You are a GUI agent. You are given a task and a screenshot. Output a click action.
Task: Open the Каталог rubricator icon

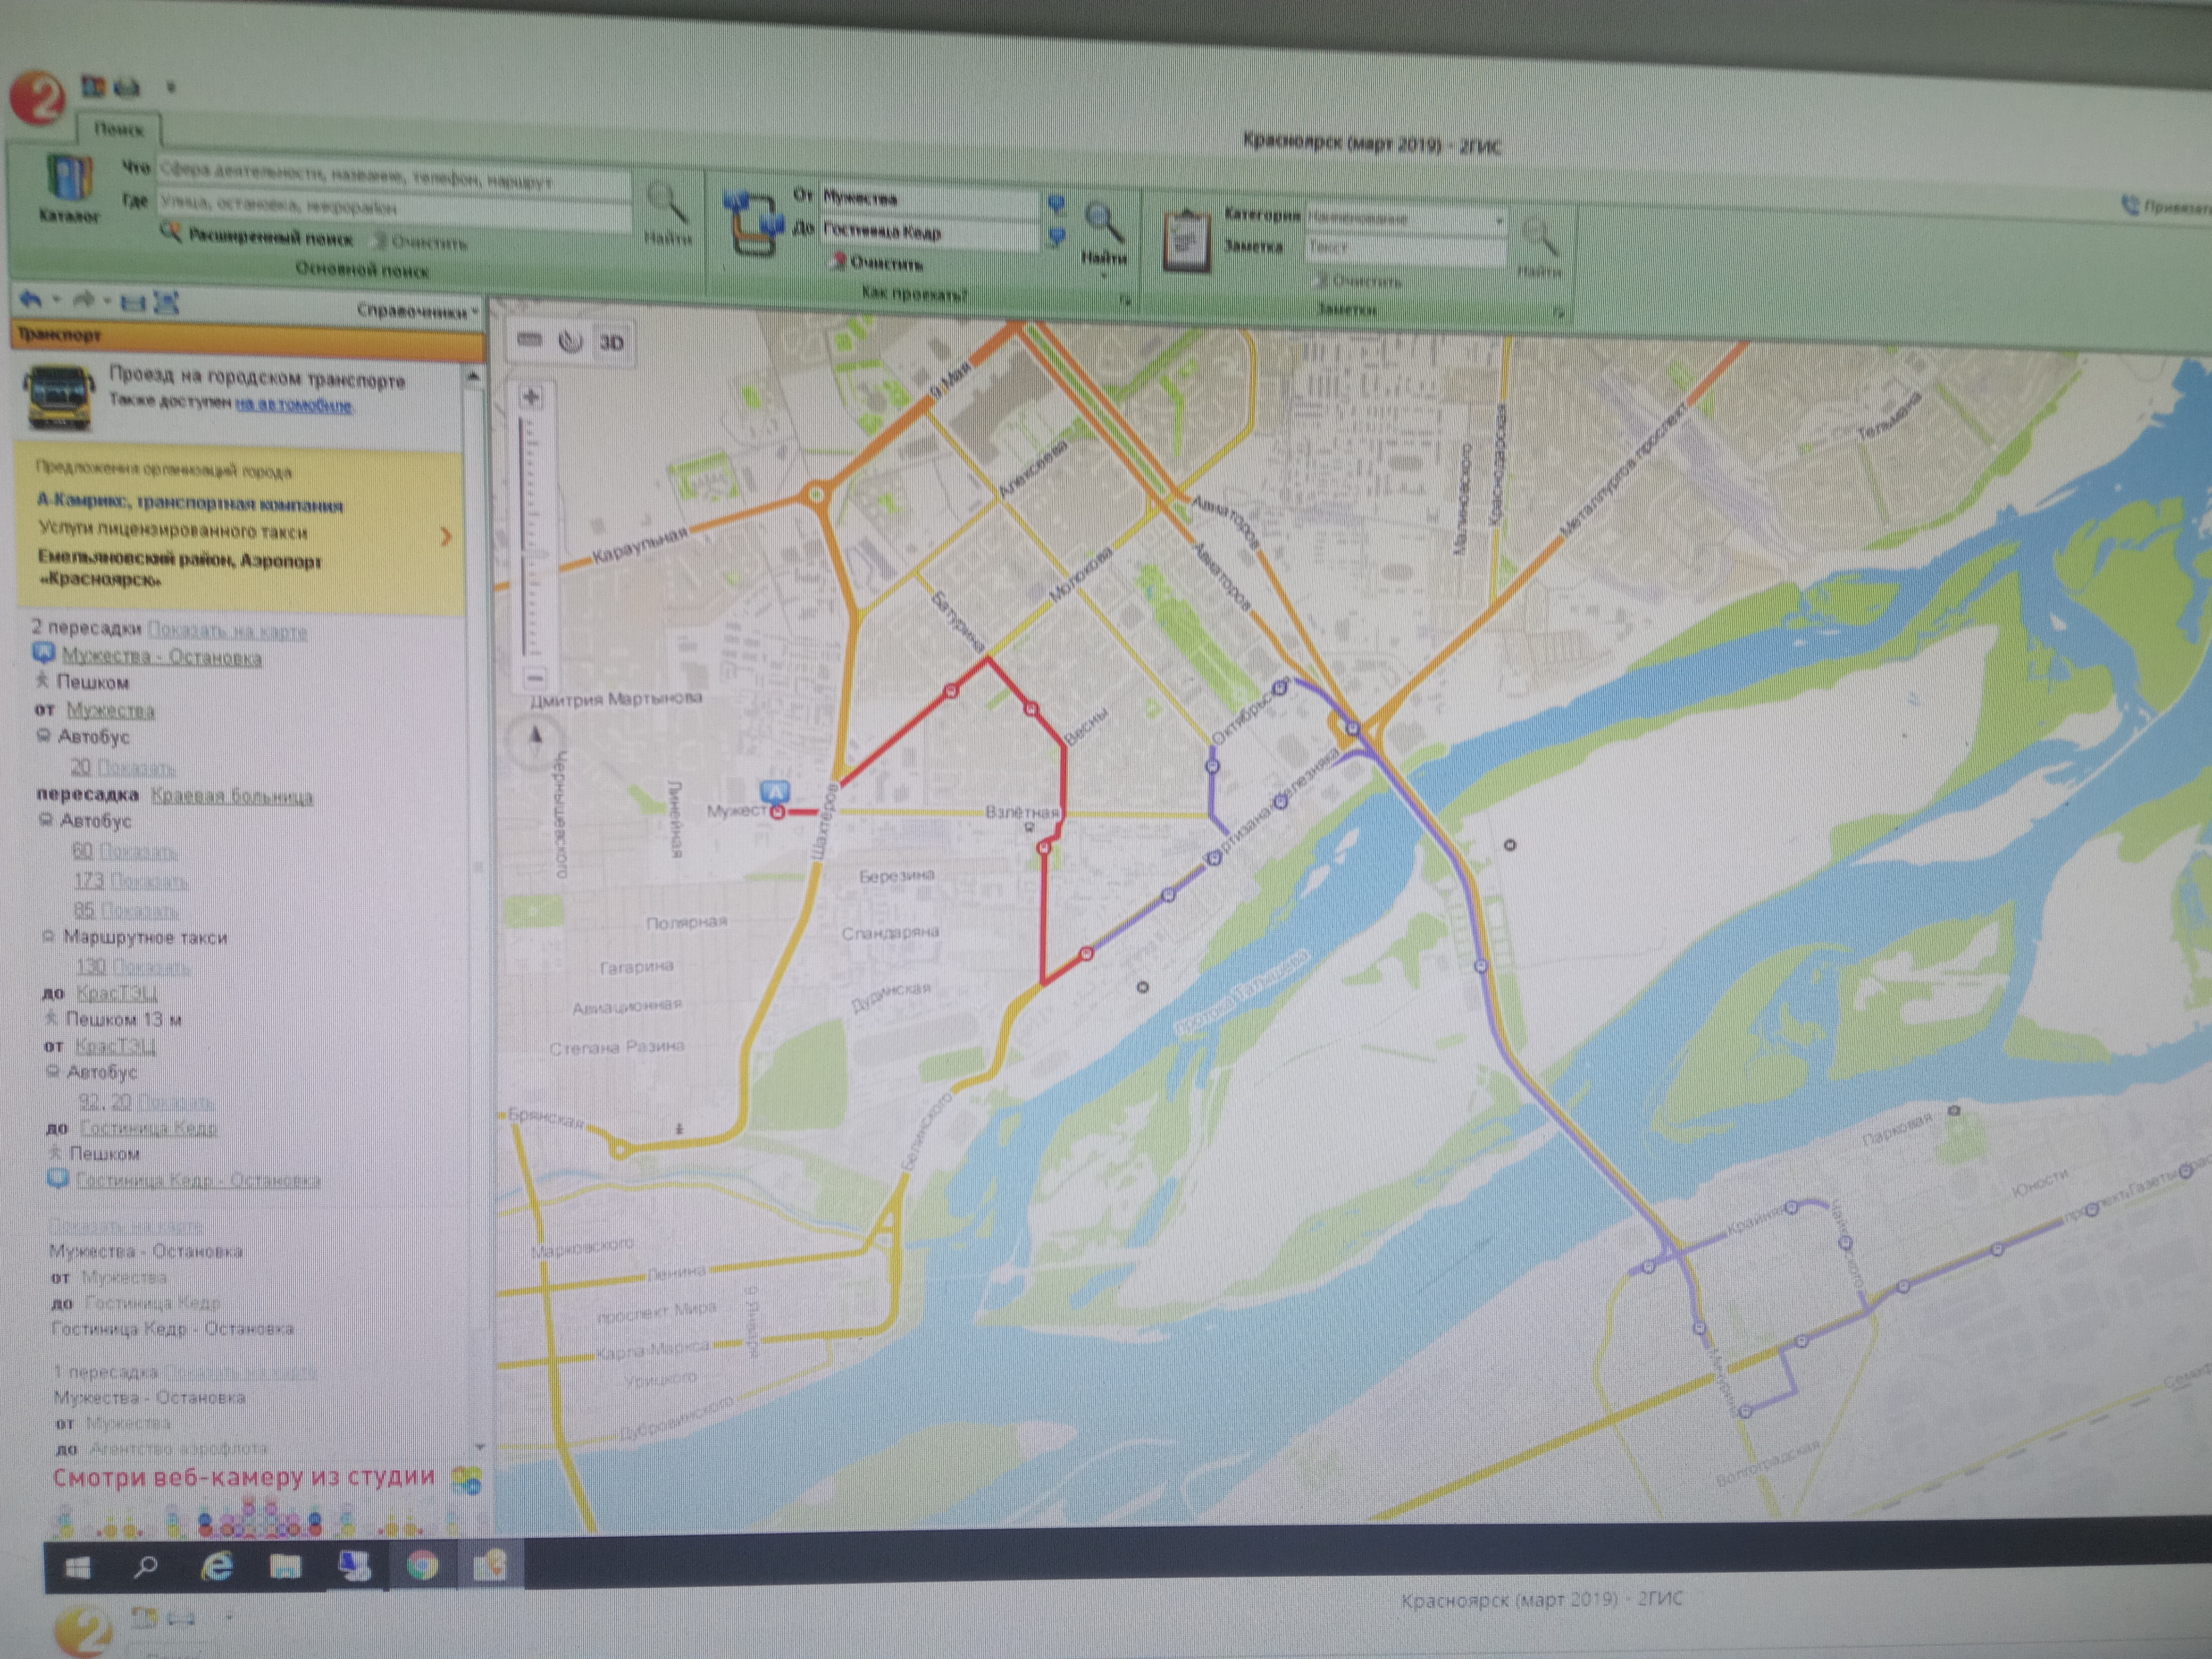click(x=70, y=189)
